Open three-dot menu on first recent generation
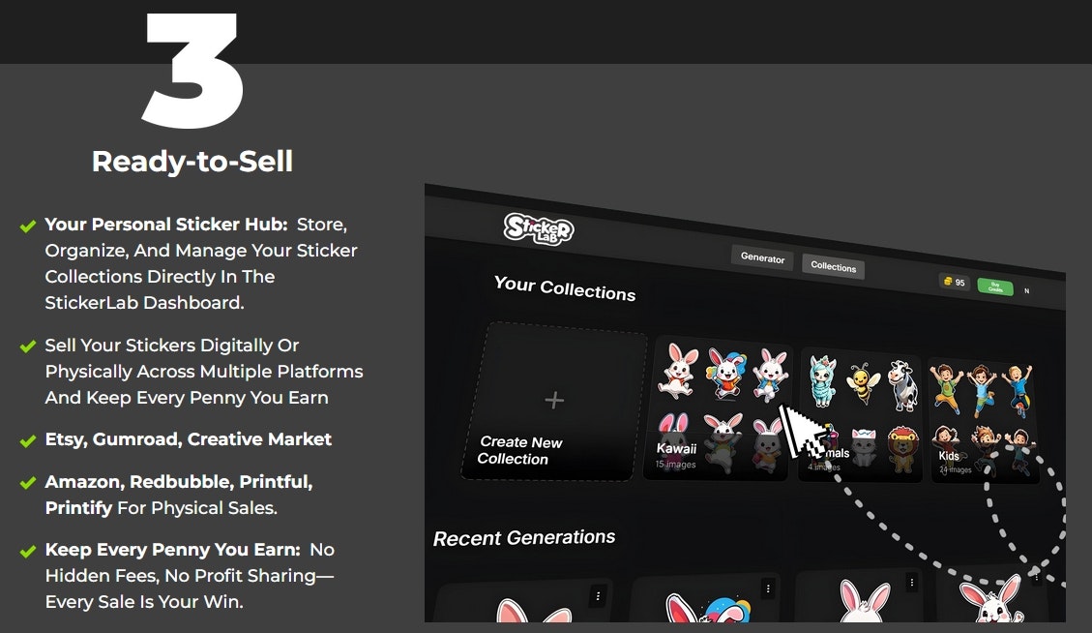Screen dimensions: 1092x633 point(598,595)
